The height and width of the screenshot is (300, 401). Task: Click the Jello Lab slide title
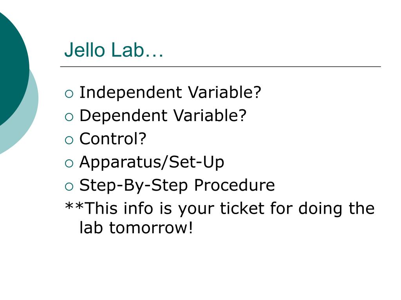[x=114, y=50]
